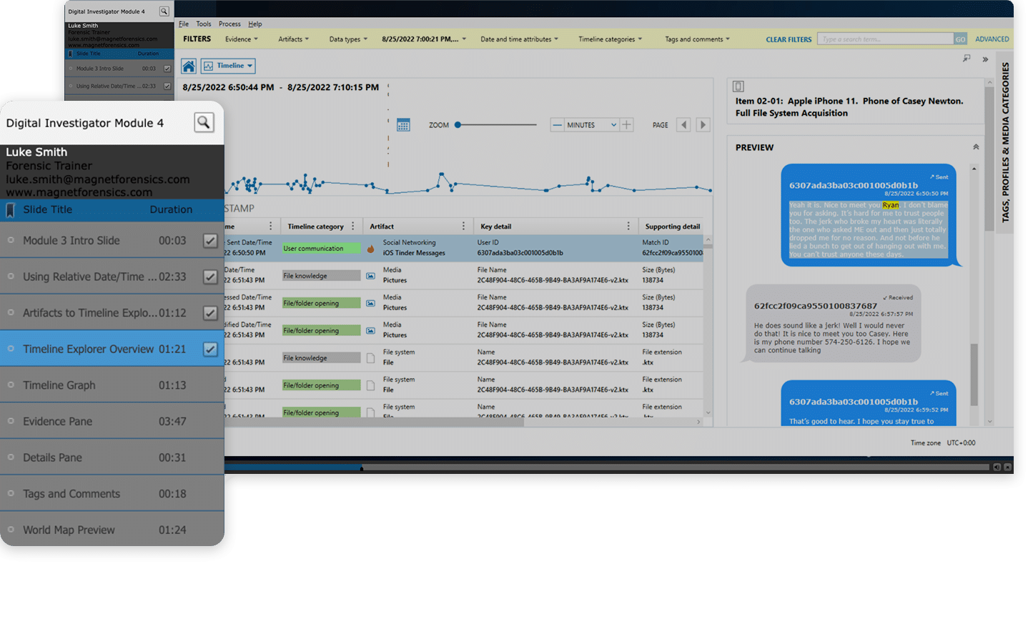Image resolution: width=1028 pixels, height=629 pixels.
Task: Click the preview pane vertical scrollbar
Action: pos(973,375)
